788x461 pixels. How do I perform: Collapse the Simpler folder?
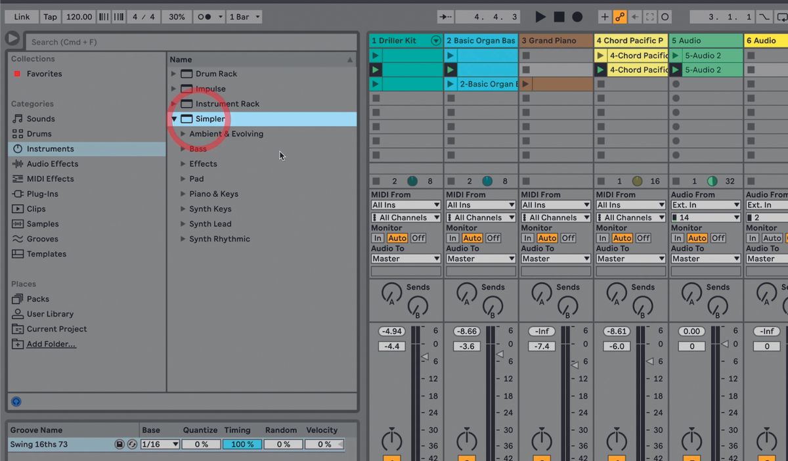[174, 119]
